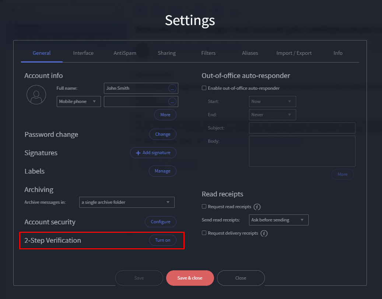Click info icon beside Request delivery receipts
382x299 pixels.
[264, 233]
